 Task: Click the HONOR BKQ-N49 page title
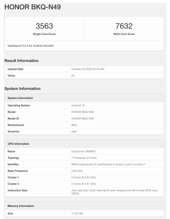(x=33, y=7)
